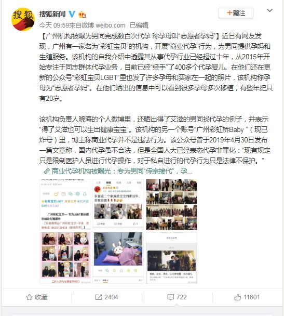Open the 今天 09:59 timestamp link

(x=54, y=25)
